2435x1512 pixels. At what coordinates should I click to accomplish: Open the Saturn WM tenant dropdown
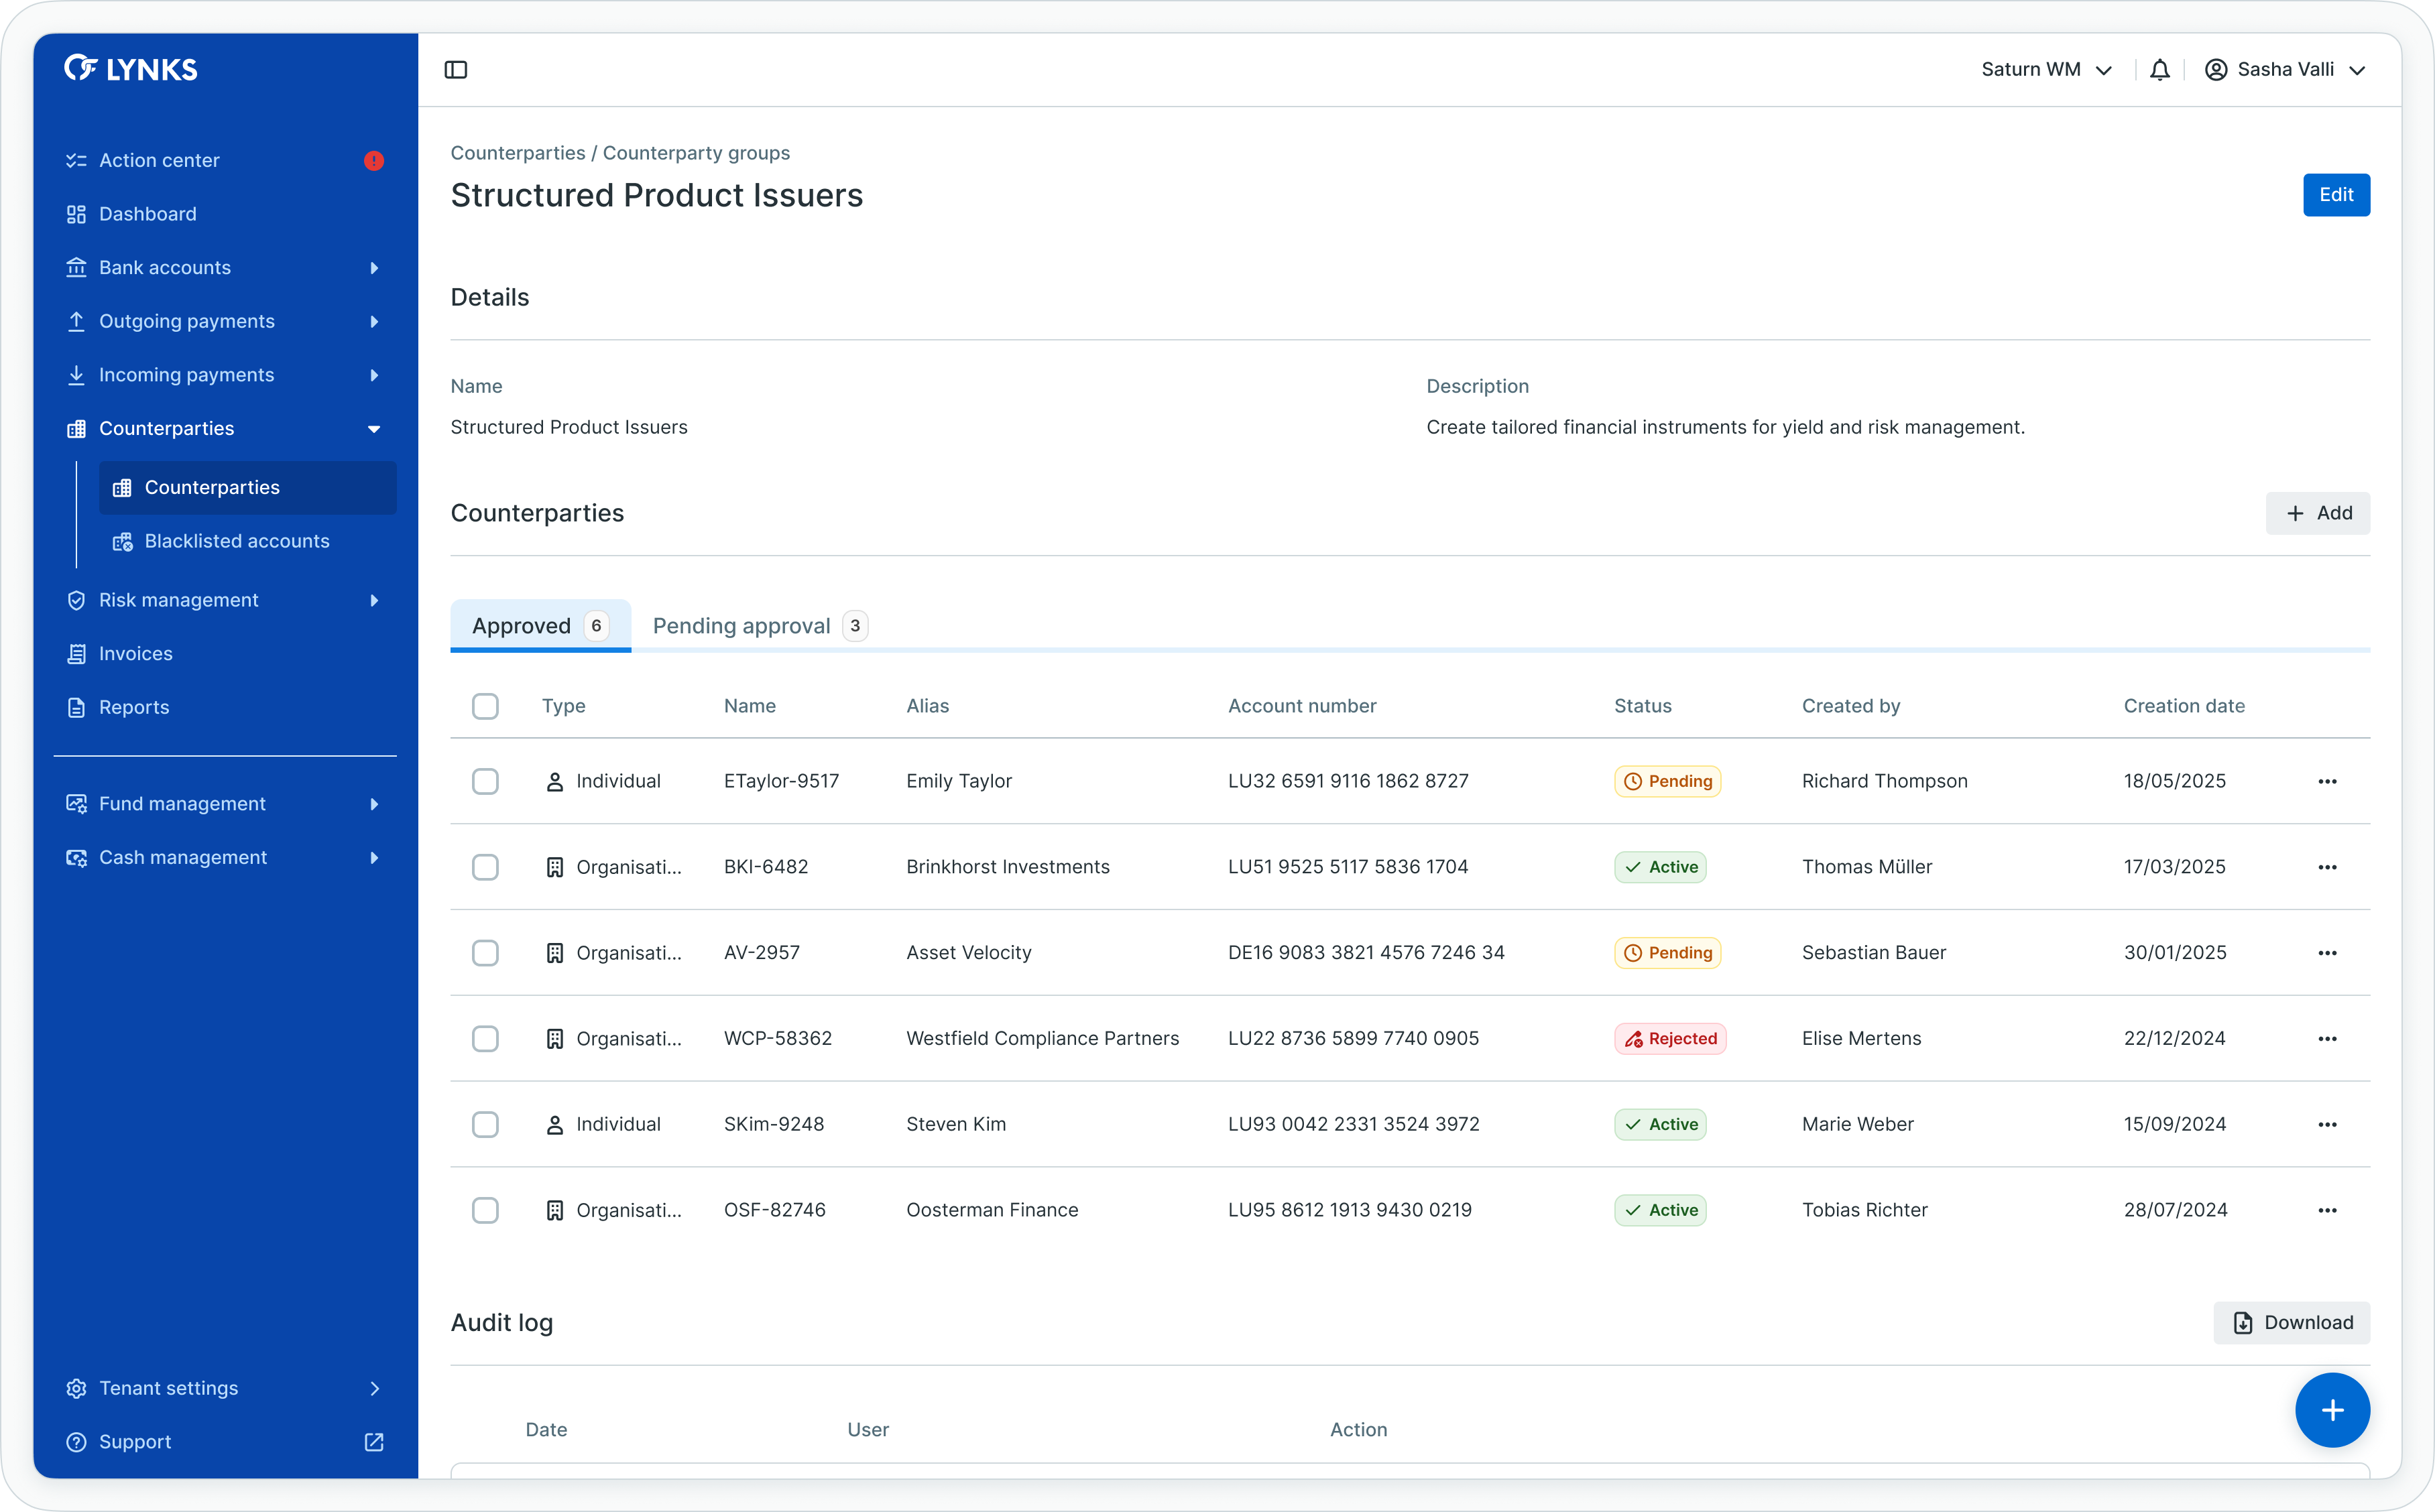coord(2046,70)
